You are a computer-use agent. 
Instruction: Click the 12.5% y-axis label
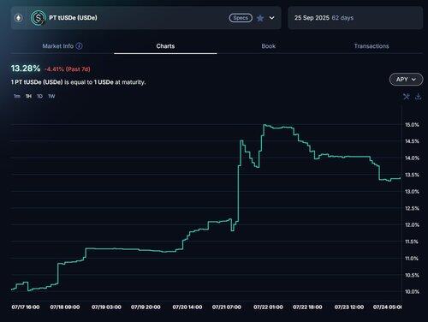click(x=412, y=208)
